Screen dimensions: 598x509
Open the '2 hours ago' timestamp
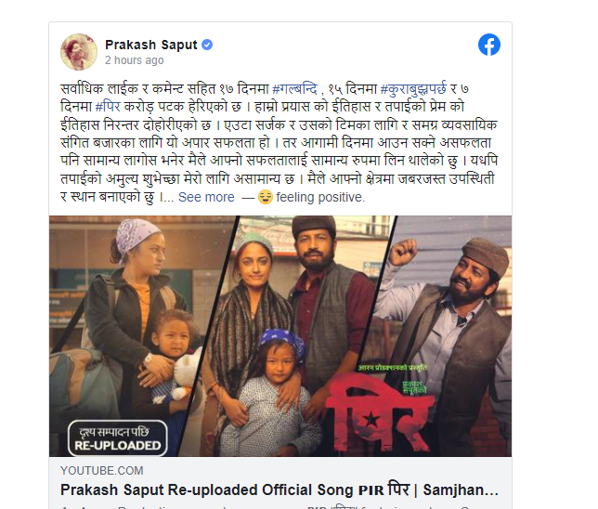(135, 60)
